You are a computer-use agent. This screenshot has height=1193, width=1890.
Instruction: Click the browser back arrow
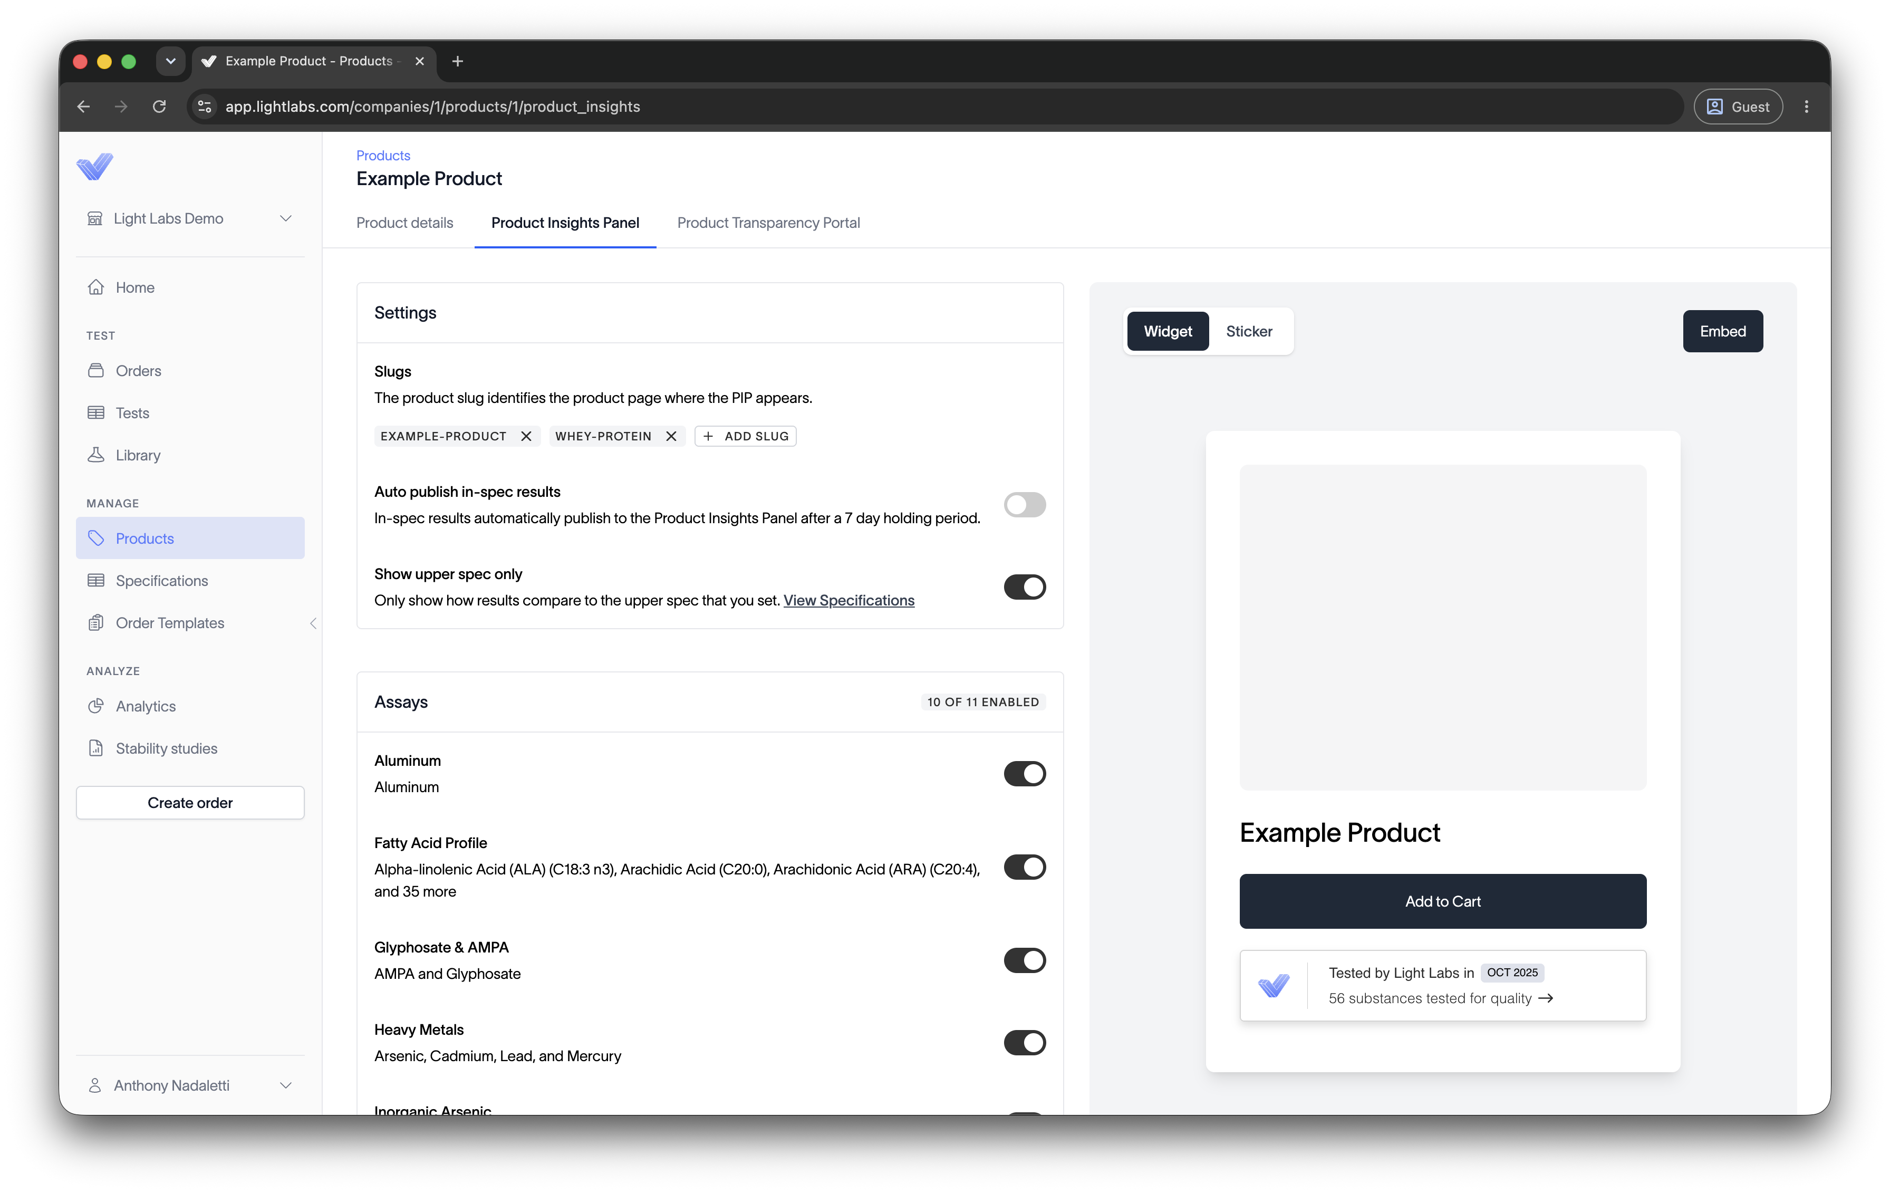pyautogui.click(x=84, y=107)
